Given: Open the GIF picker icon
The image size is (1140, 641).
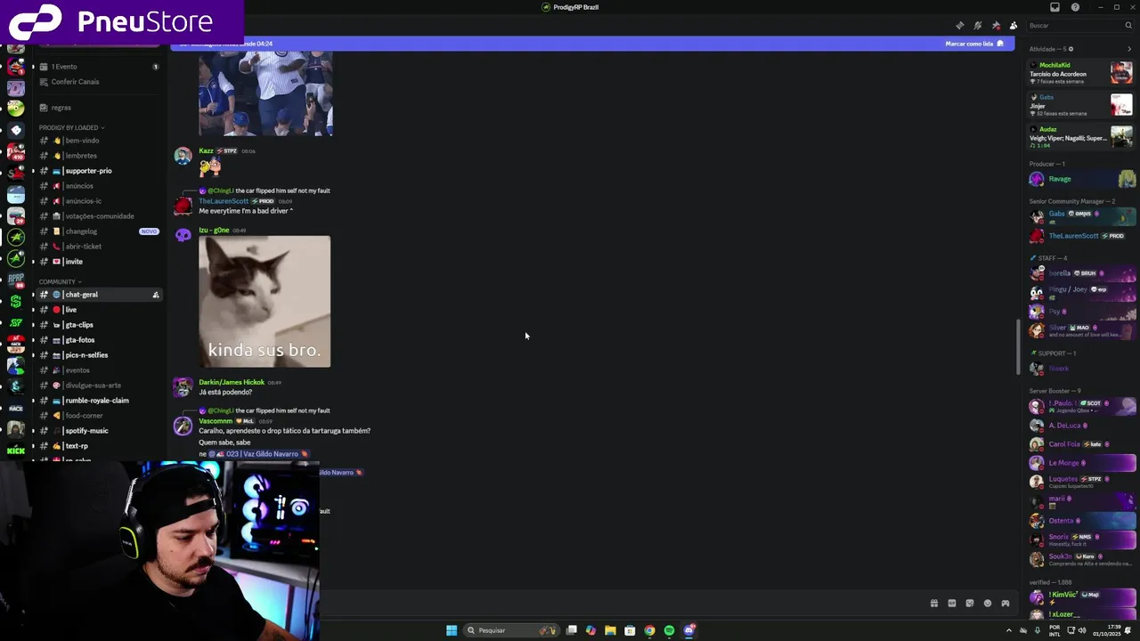Looking at the screenshot, I should 951,604.
